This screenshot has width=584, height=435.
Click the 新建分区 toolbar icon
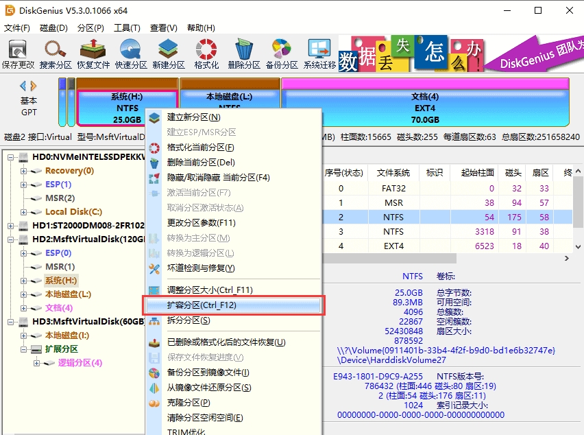[x=169, y=54]
